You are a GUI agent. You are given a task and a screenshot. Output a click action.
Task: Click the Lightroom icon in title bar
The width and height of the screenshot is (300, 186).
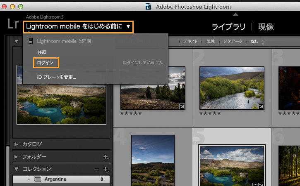tap(148, 7)
